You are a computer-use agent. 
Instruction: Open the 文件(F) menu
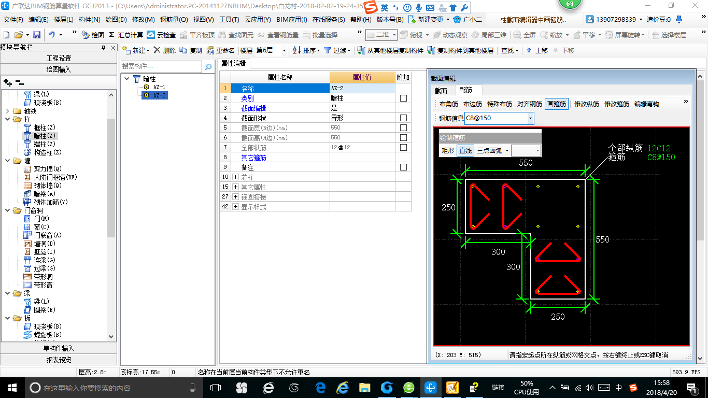[x=13, y=19]
